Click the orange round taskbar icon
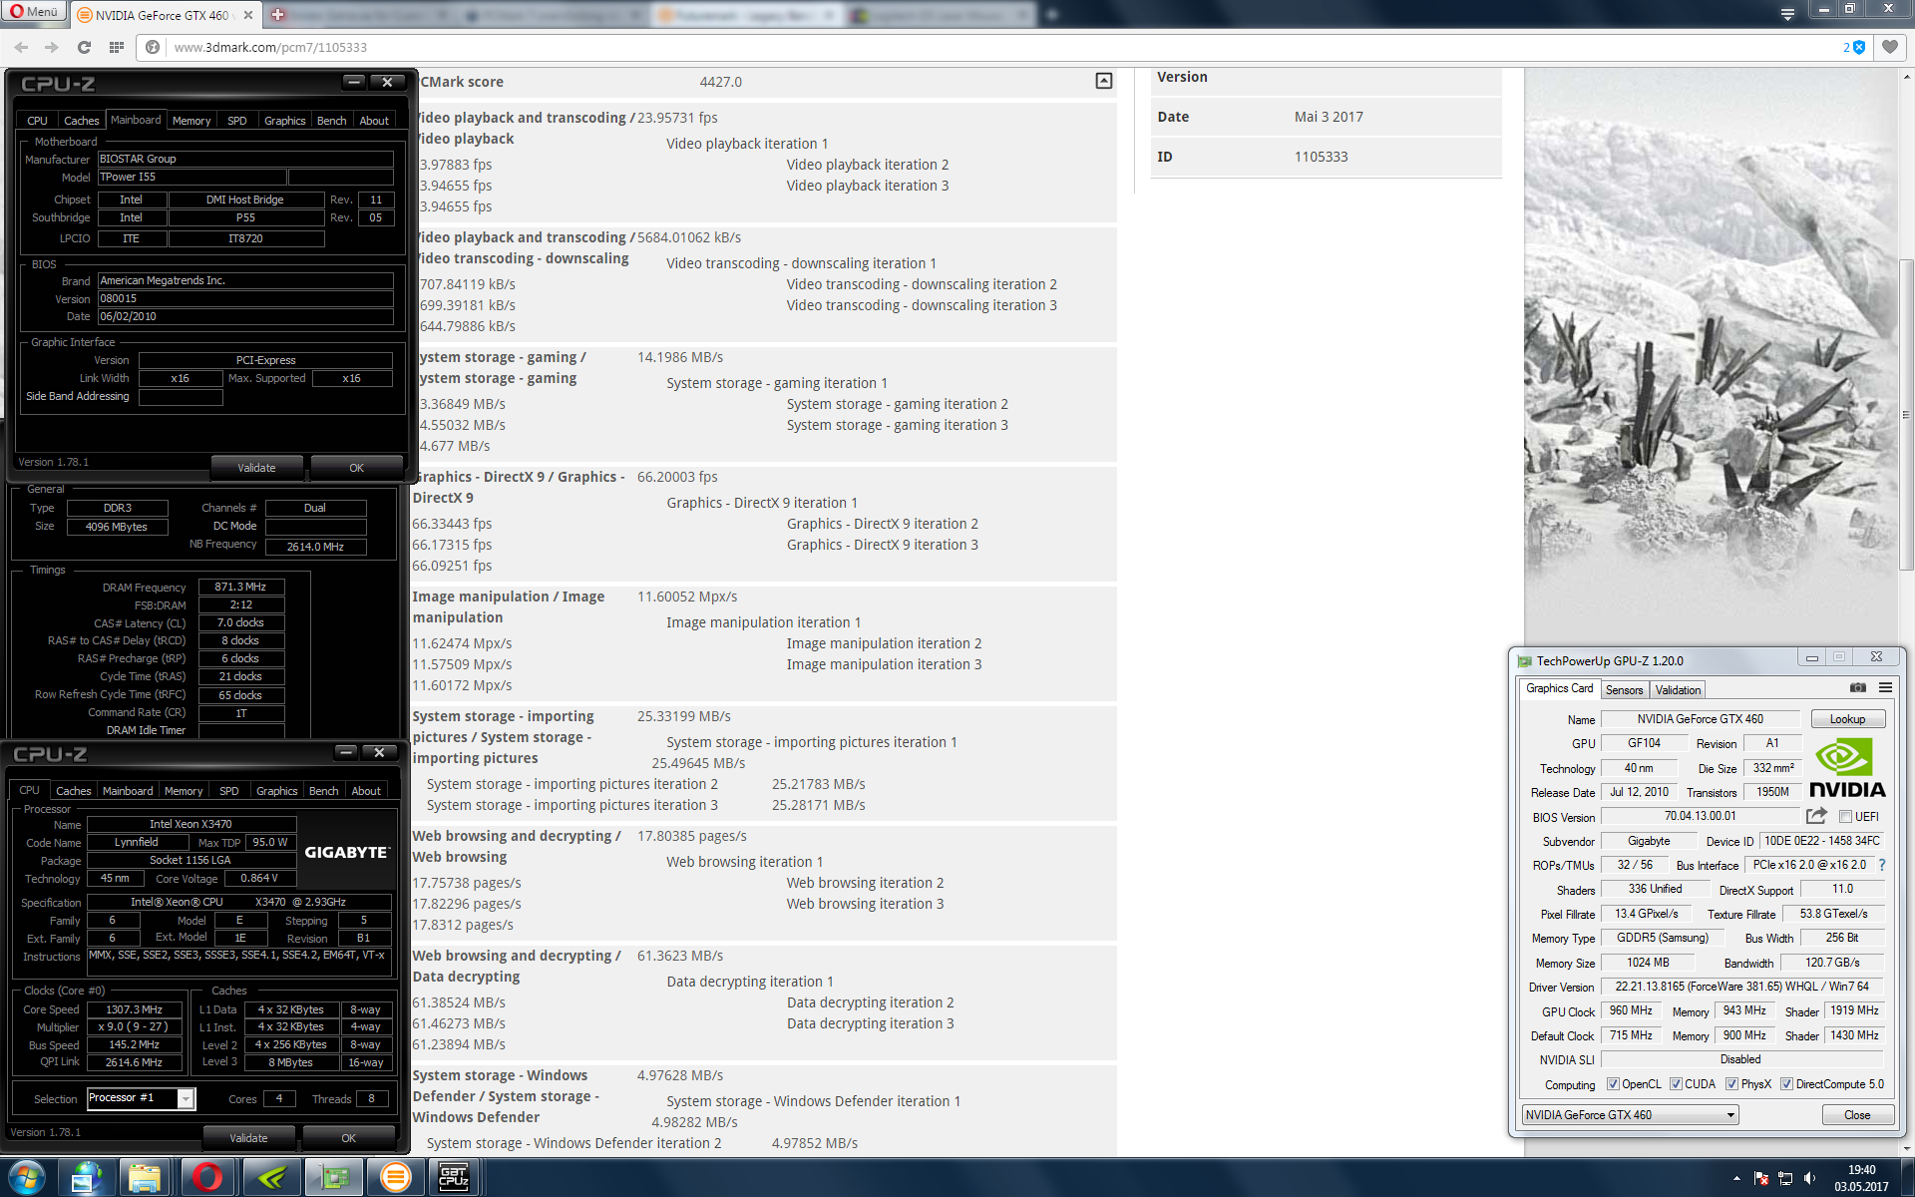This screenshot has width=1915, height=1197. [396, 1178]
